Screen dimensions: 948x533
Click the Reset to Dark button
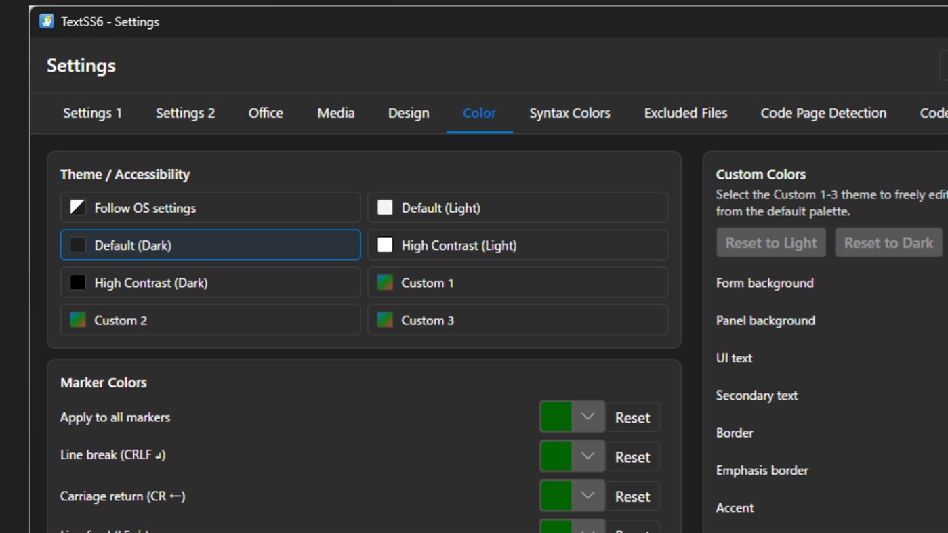point(888,242)
